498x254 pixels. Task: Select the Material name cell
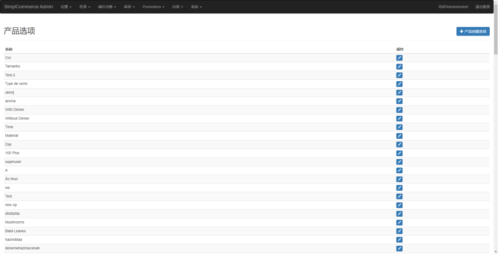point(199,136)
